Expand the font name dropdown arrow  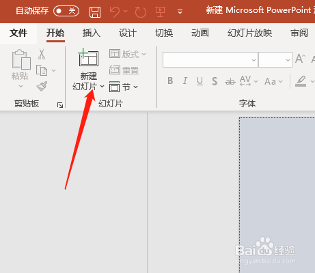(x=254, y=60)
